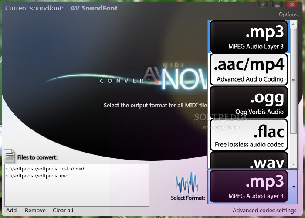Collapse the Select Format dropdown arrow
Viewport: 305px width, 218px height.
pyautogui.click(x=294, y=187)
